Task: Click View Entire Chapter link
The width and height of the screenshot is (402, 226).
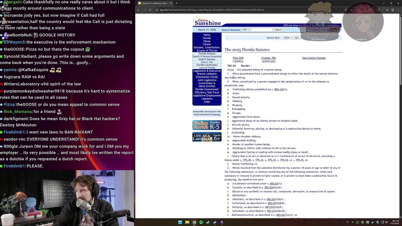Action: click(x=314, y=58)
